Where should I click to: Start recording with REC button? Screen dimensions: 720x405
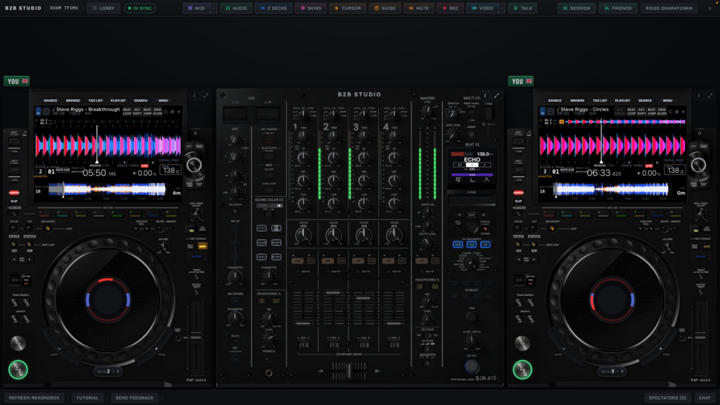(x=450, y=8)
